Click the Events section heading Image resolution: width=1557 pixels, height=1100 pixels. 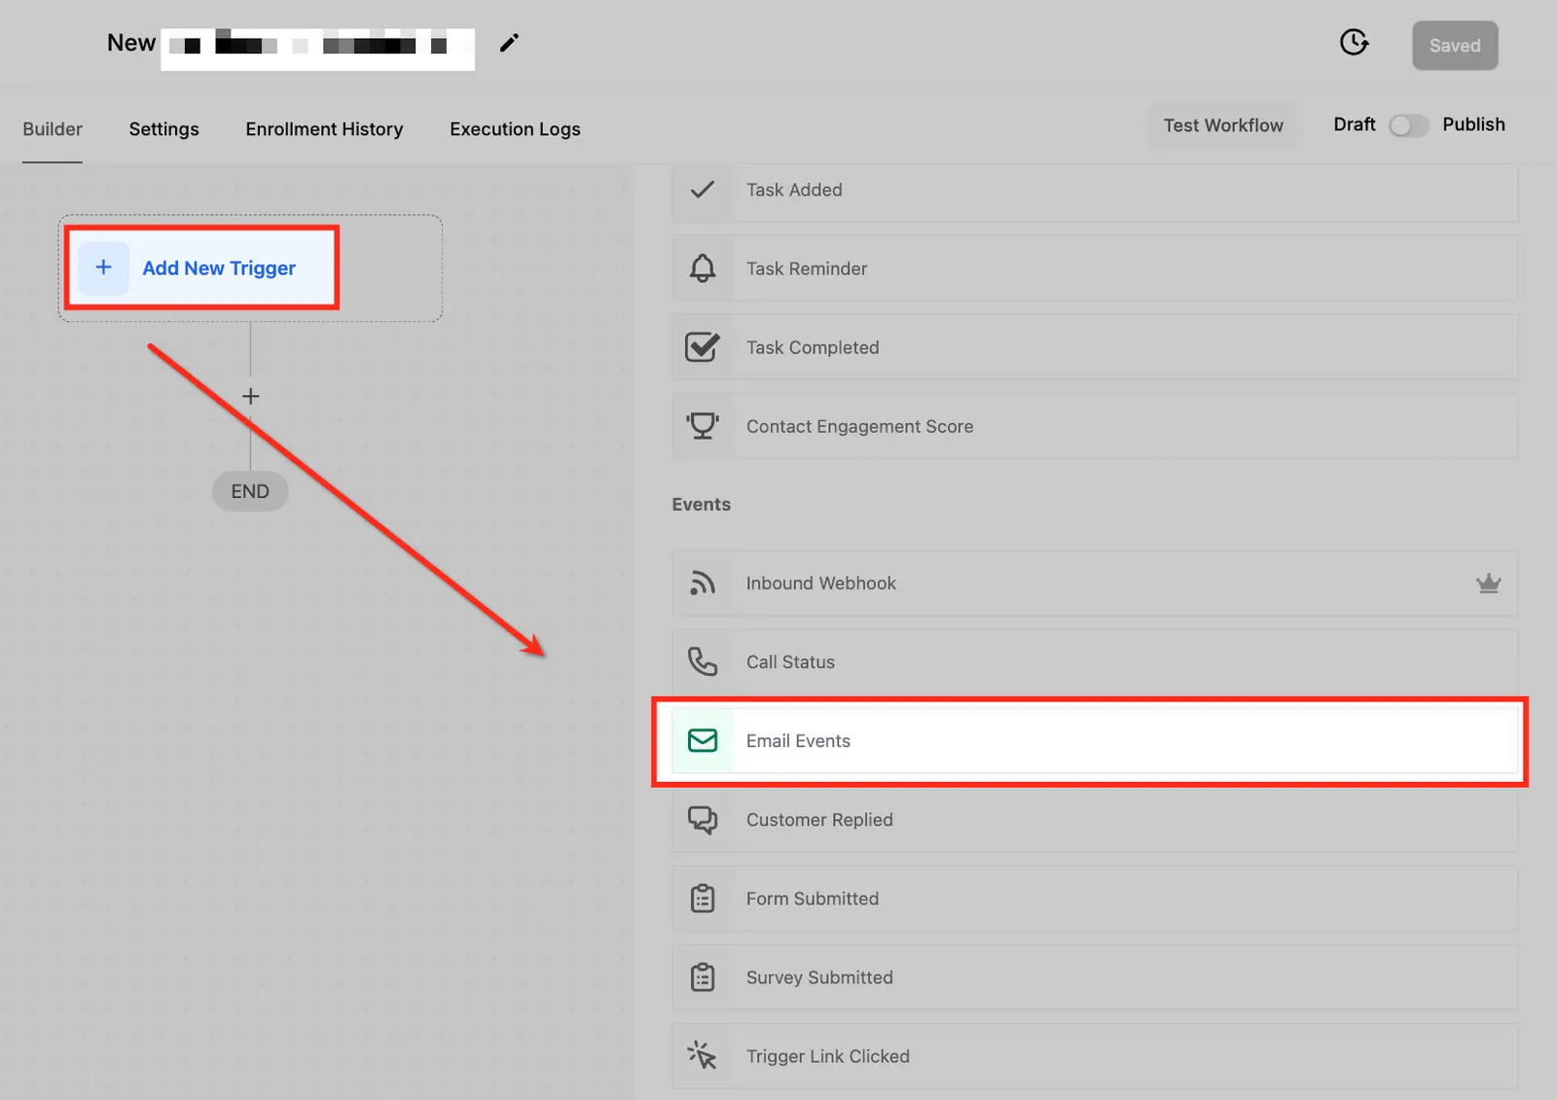[701, 505]
